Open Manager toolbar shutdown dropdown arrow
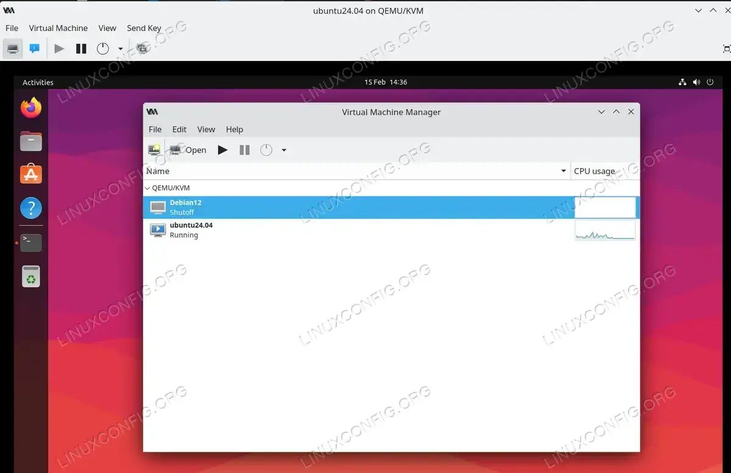731x473 pixels. point(284,150)
